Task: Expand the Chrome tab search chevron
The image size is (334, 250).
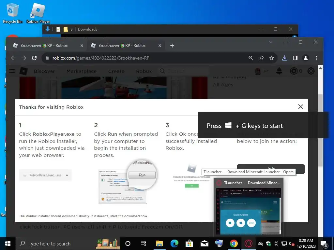Action: [270, 42]
